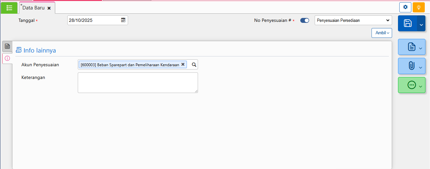
Task: Click the Keterangan text area
Action: click(x=138, y=83)
